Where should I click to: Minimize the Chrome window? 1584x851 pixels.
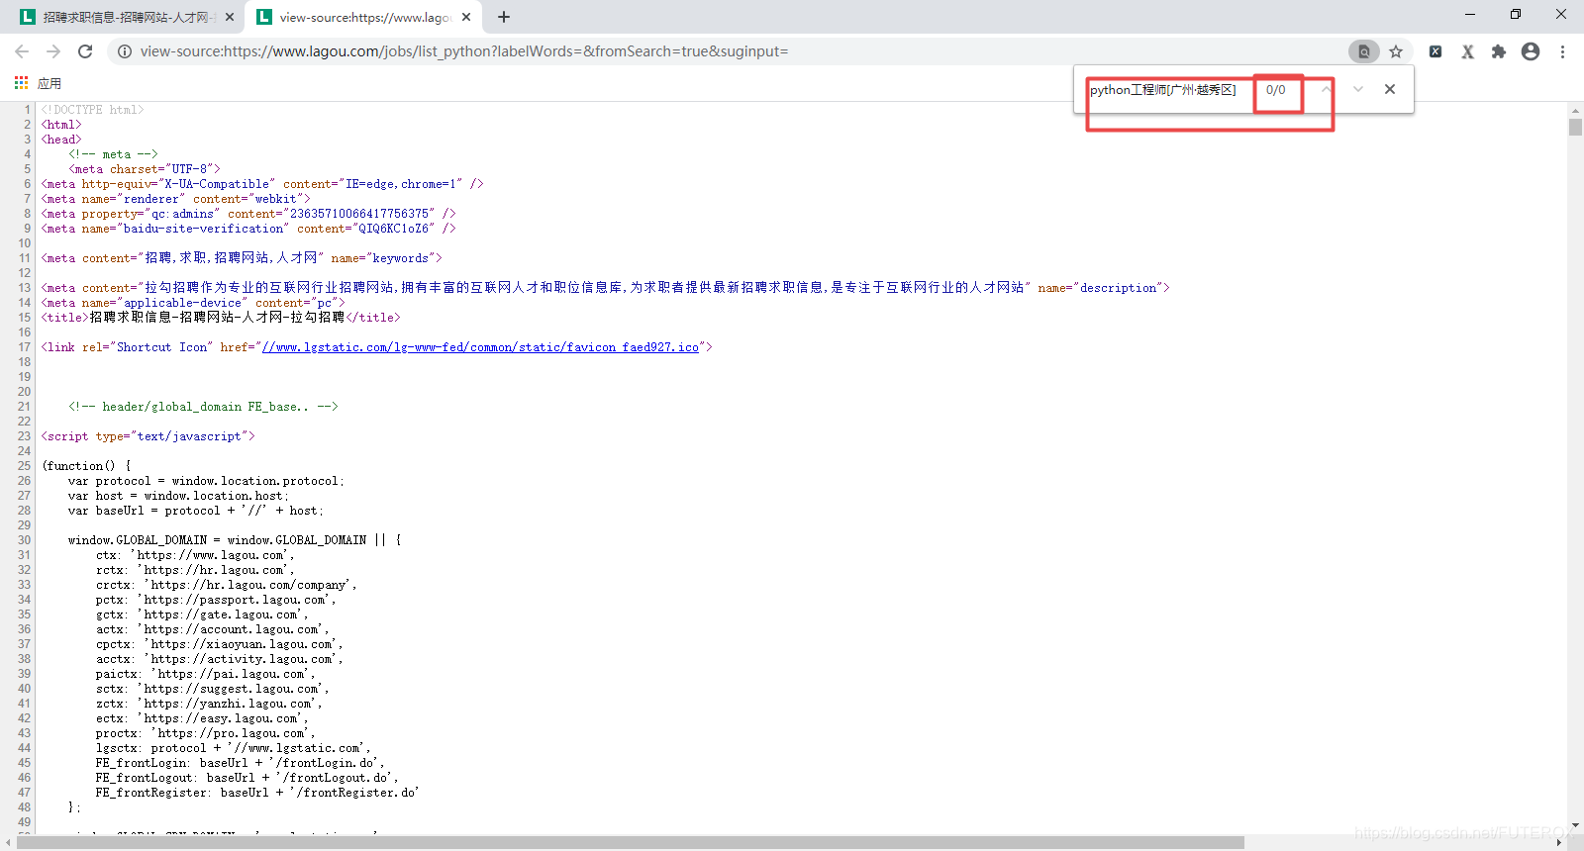1470,15
